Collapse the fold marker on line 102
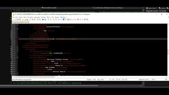 pos(18,29)
